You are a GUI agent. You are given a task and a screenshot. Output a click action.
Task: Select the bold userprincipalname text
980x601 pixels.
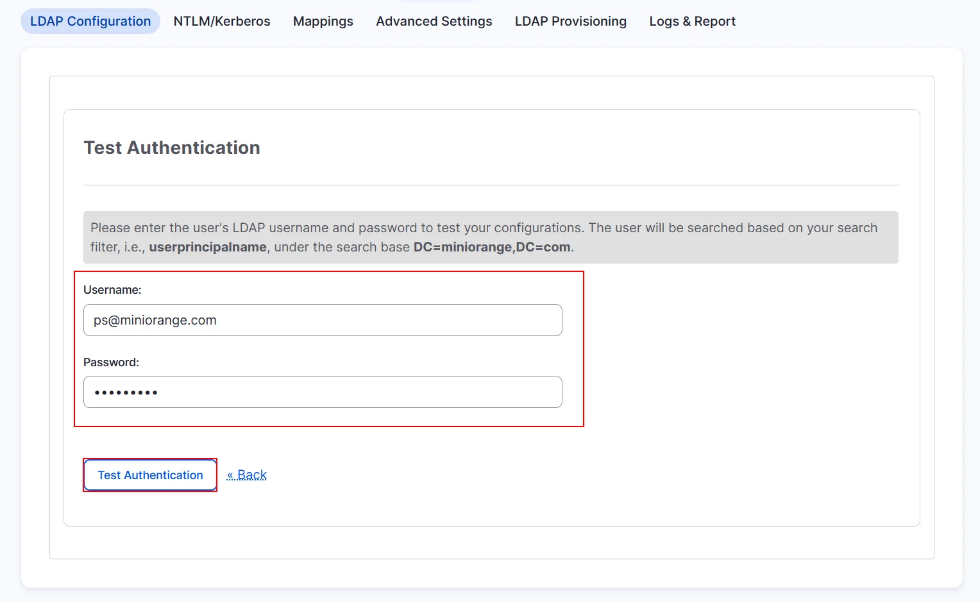208,247
